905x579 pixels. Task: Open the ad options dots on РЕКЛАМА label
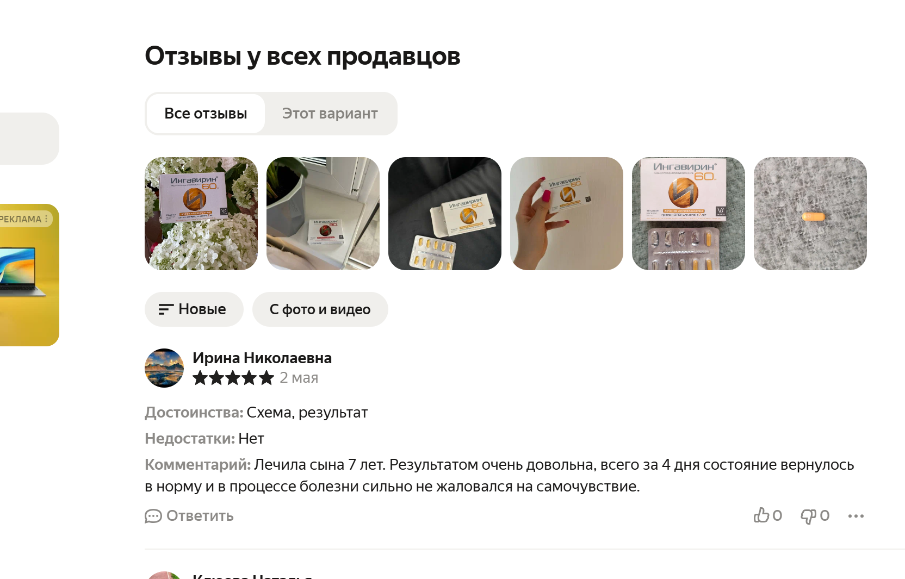pos(46,219)
